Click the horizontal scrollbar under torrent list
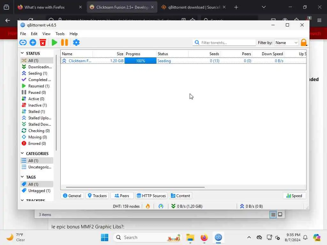The width and height of the screenshot is (327, 245). click(135, 187)
